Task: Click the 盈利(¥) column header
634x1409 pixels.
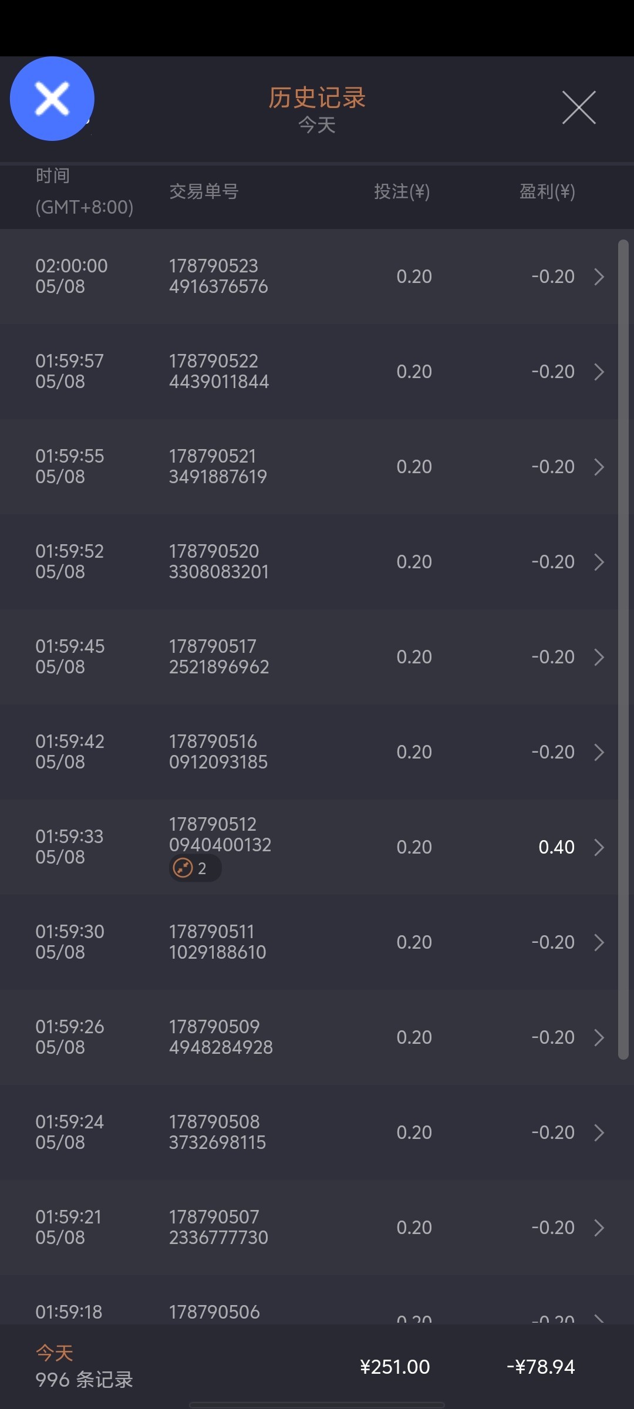Action: tap(547, 191)
